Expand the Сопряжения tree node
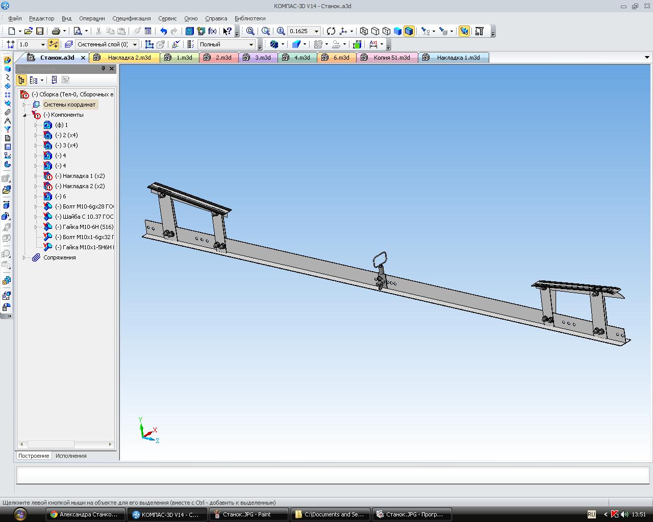 coord(24,257)
